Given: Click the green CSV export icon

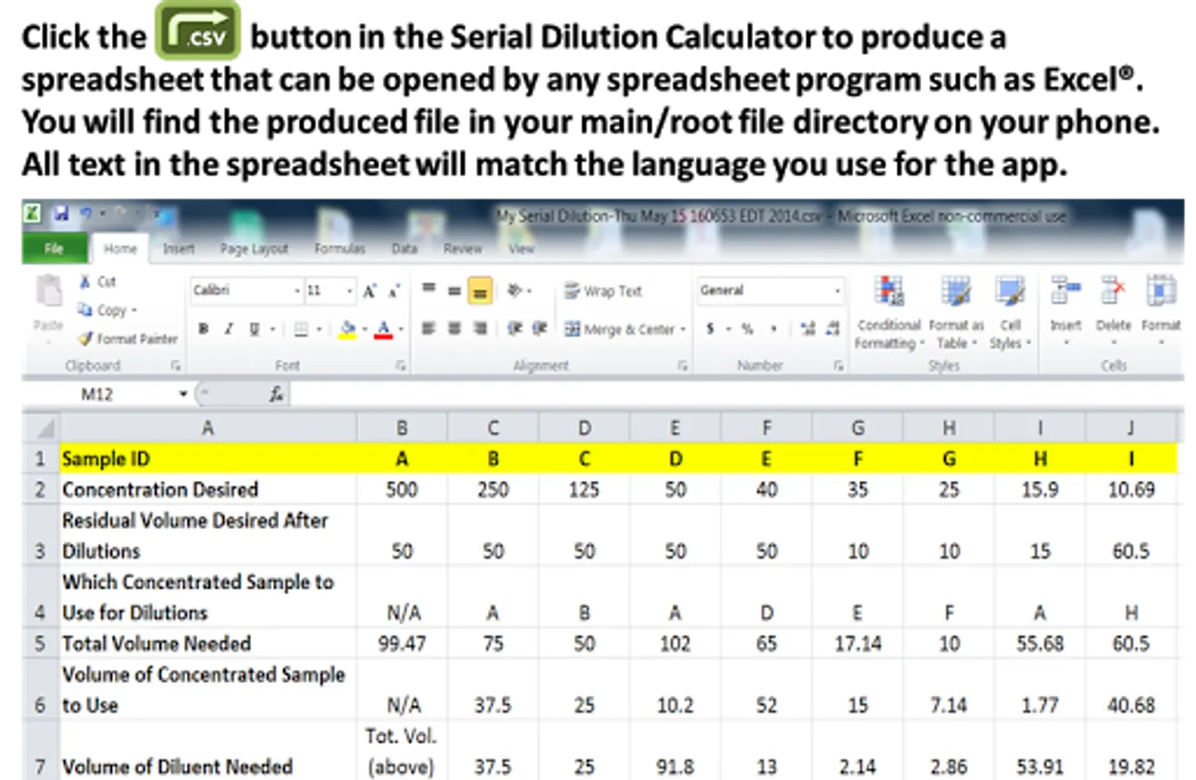Looking at the screenshot, I should [198, 31].
